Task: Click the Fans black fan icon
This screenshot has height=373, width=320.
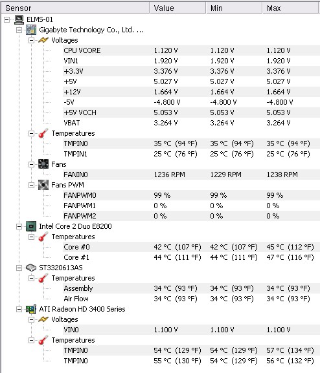Action: 43,164
